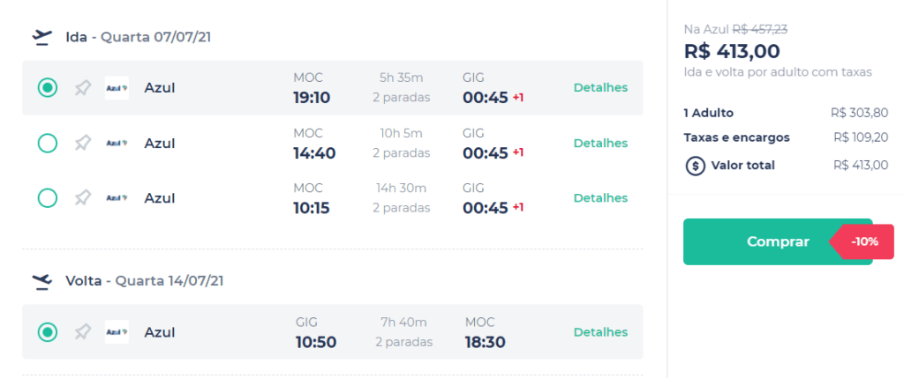The height and width of the screenshot is (378, 904).
Task: Pin the 10:50 return flight from GIG
Action: 82,332
